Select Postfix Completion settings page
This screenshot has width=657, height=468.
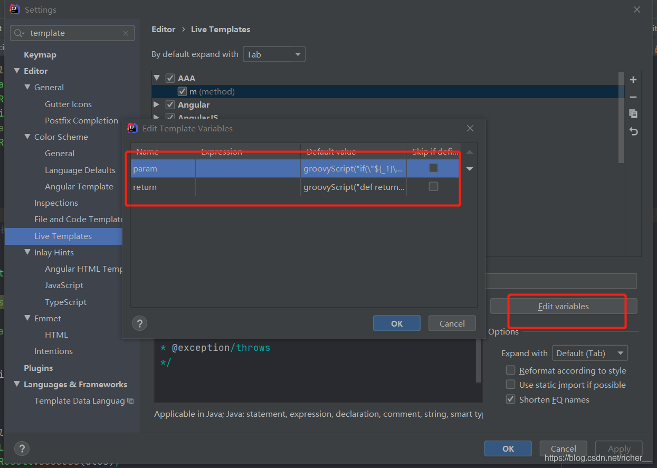pos(81,121)
